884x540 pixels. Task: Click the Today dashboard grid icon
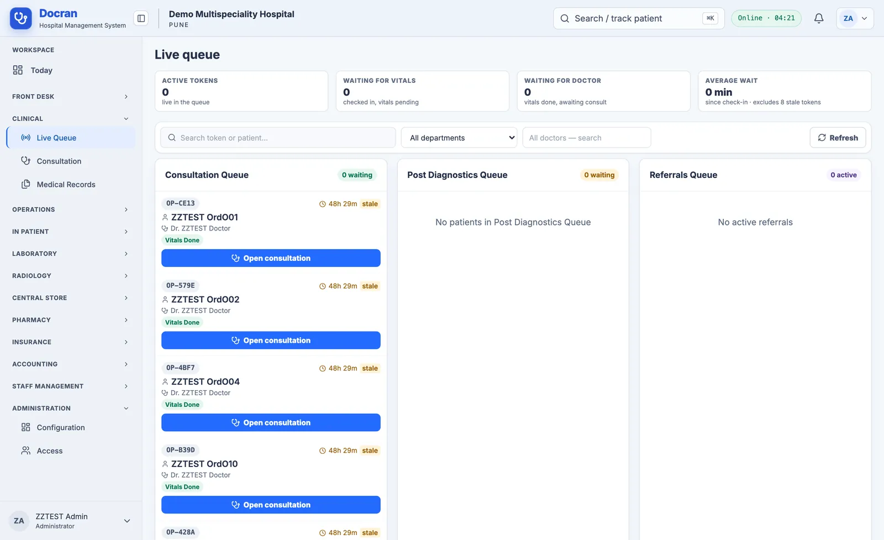click(18, 70)
